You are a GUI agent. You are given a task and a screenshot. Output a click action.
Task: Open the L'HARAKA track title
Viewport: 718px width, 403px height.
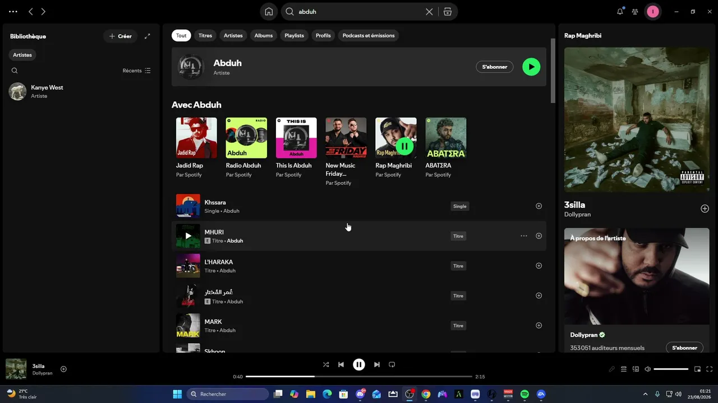coord(219,262)
